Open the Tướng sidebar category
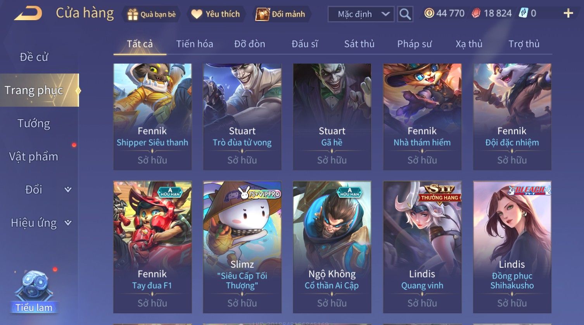The height and width of the screenshot is (325, 584). (x=34, y=123)
